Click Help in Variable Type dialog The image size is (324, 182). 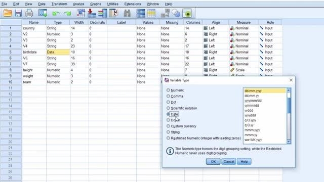coord(244,162)
